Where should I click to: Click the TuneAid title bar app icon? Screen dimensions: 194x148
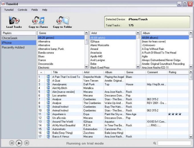coord(3,4)
